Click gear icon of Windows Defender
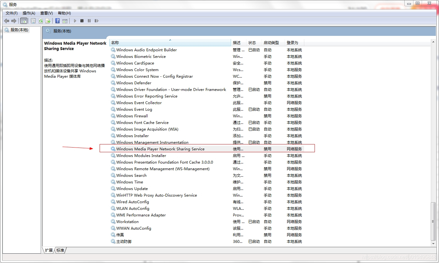 point(113,83)
